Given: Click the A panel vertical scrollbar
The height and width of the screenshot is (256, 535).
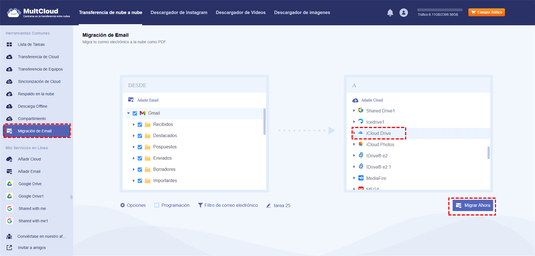Looking at the screenshot, I should (x=488, y=152).
